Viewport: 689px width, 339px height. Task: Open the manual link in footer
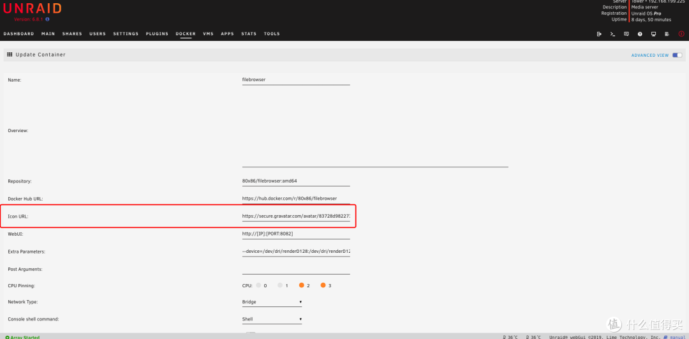click(678, 336)
